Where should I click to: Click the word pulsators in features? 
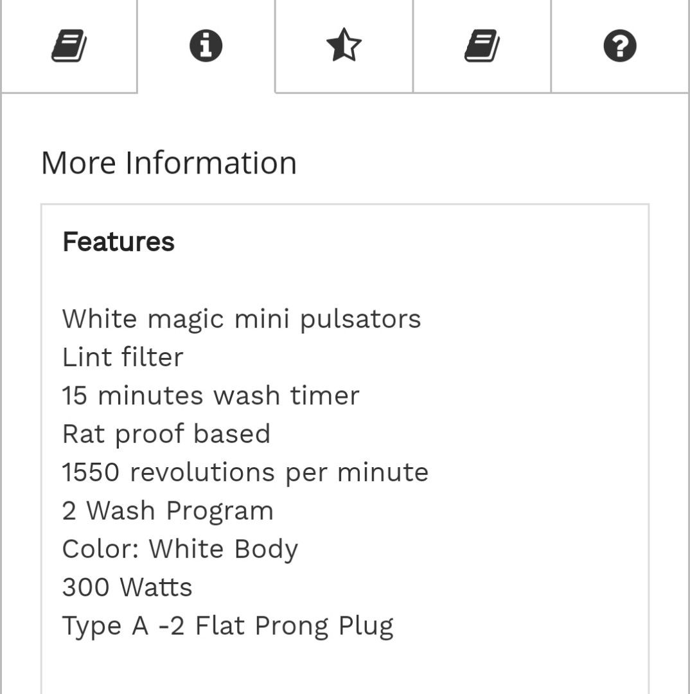[360, 319]
